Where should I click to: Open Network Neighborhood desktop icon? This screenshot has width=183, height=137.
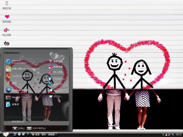click(x=7, y=32)
